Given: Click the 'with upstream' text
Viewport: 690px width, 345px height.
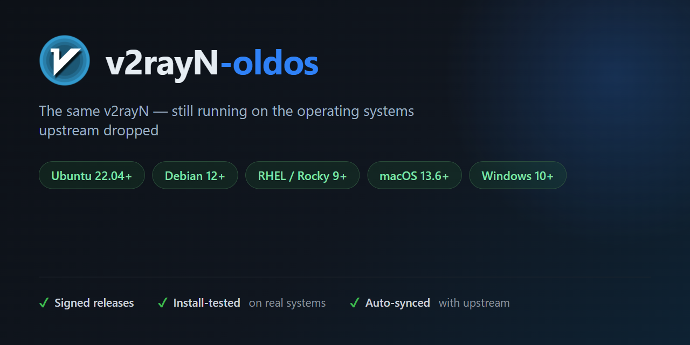Looking at the screenshot, I should coord(474,303).
